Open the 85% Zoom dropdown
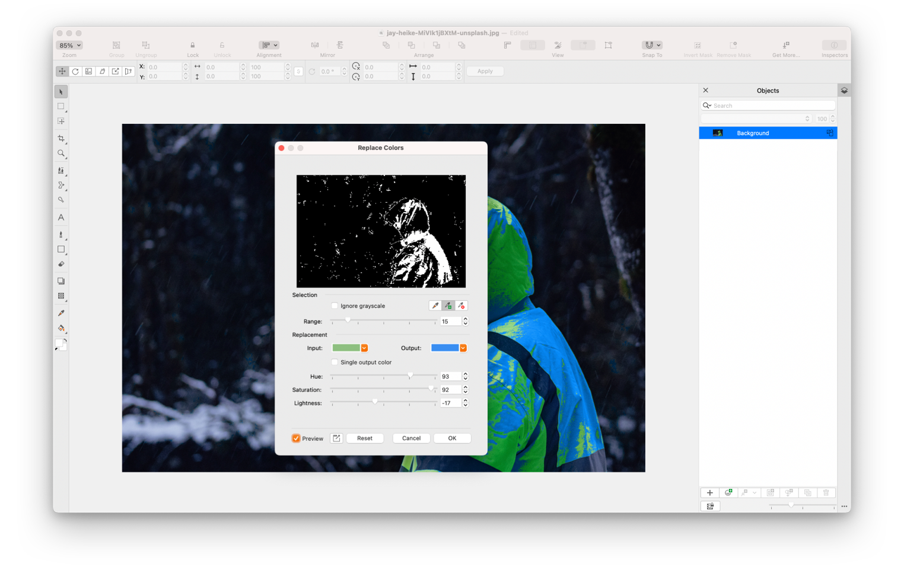The image size is (904, 570). pos(69,46)
